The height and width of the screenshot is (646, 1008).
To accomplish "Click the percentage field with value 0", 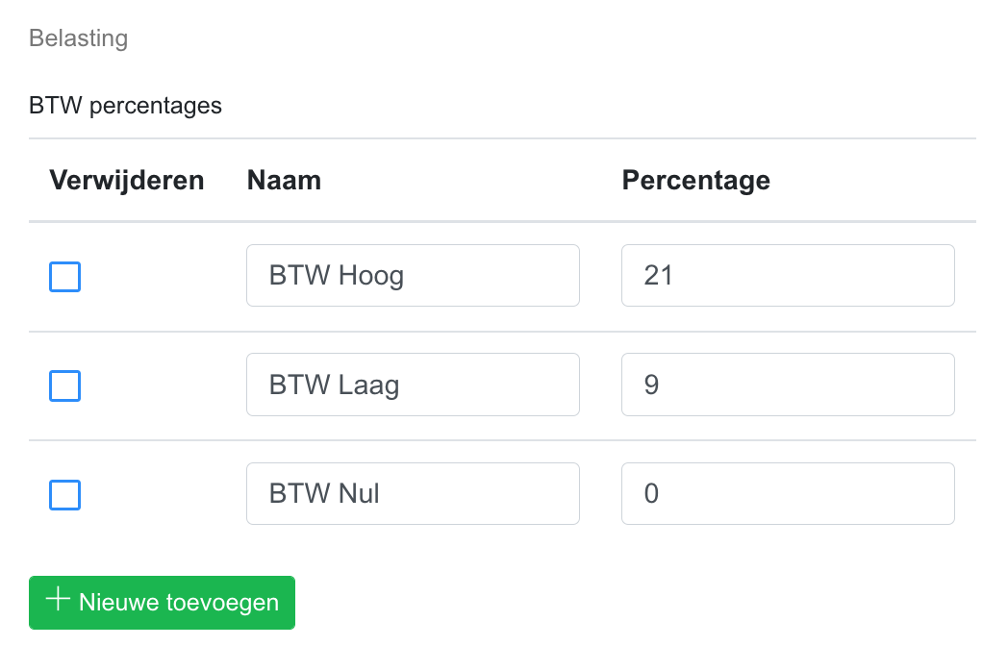I will (788, 494).
